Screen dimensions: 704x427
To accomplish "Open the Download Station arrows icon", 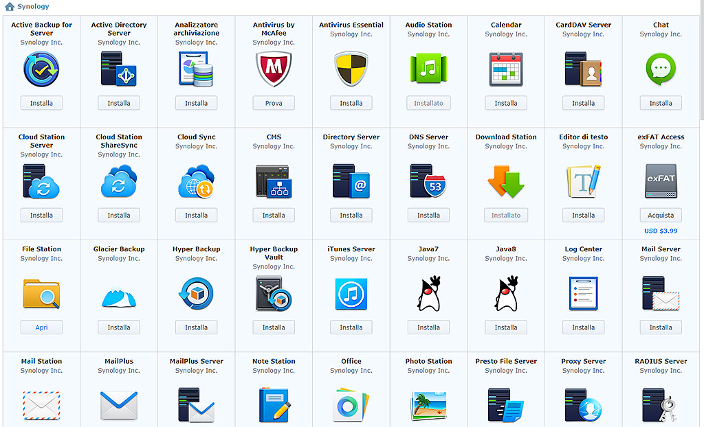I will pos(506,181).
